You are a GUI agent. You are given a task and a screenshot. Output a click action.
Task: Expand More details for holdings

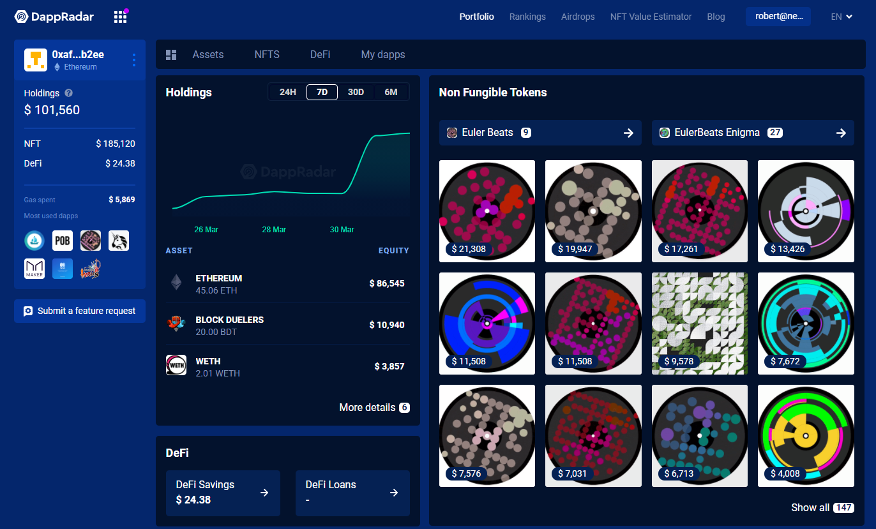click(x=374, y=407)
